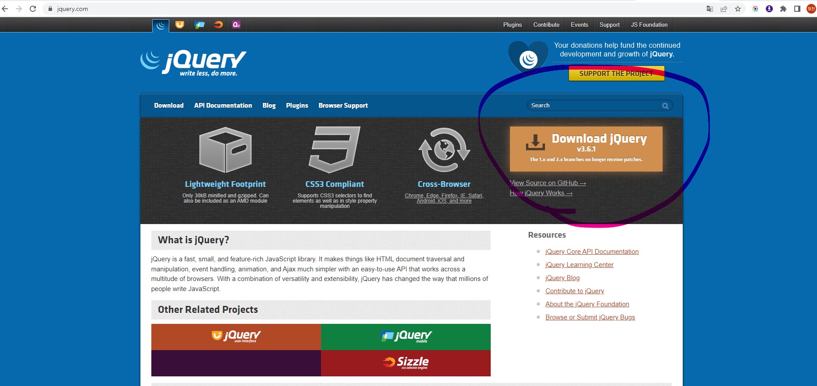Open the Sizzle project tile
This screenshot has height=386, width=817.
pyautogui.click(x=406, y=363)
